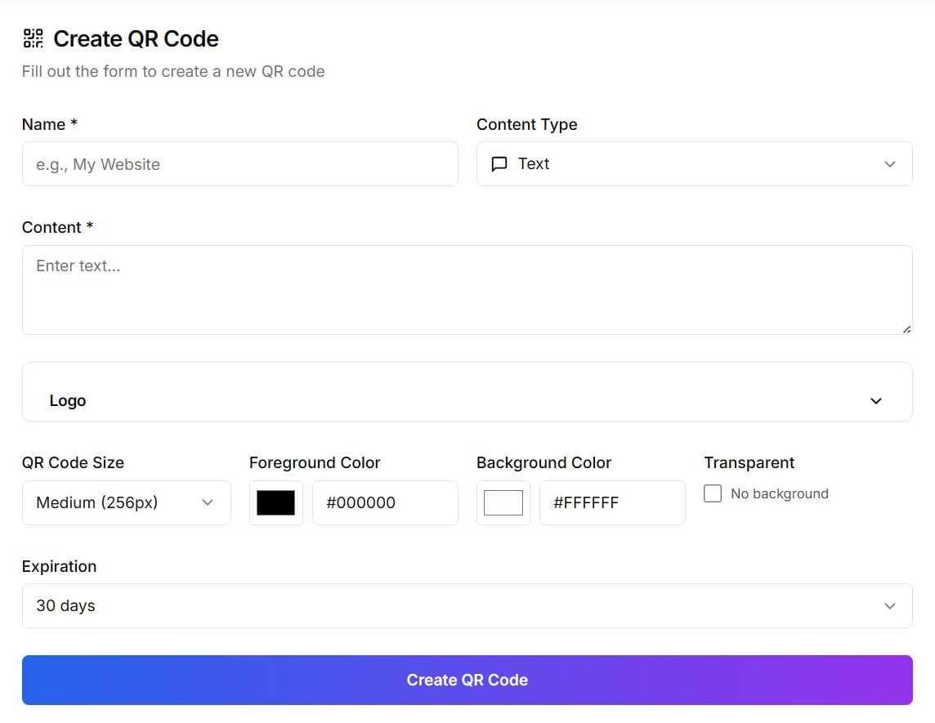Screen dimensions: 935x723
Task: Click the Name * label
Action: click(x=50, y=124)
